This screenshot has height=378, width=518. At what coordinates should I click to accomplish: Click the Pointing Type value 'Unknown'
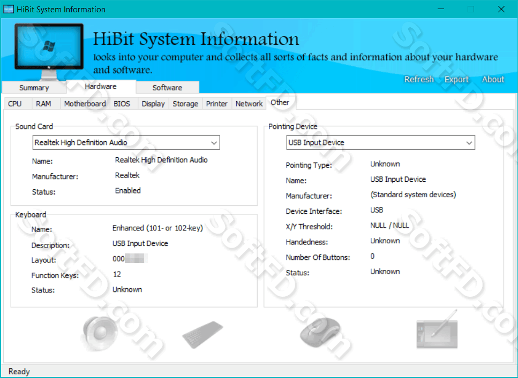(385, 164)
